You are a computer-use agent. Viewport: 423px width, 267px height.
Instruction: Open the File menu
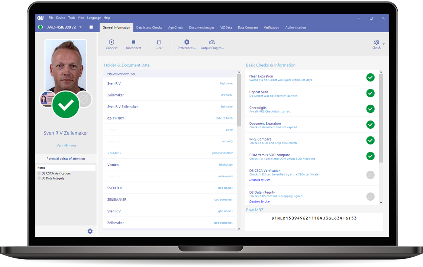click(x=51, y=18)
